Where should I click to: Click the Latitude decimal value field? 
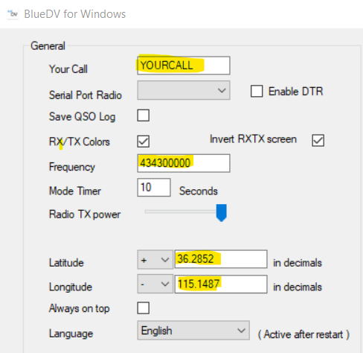[x=221, y=259]
